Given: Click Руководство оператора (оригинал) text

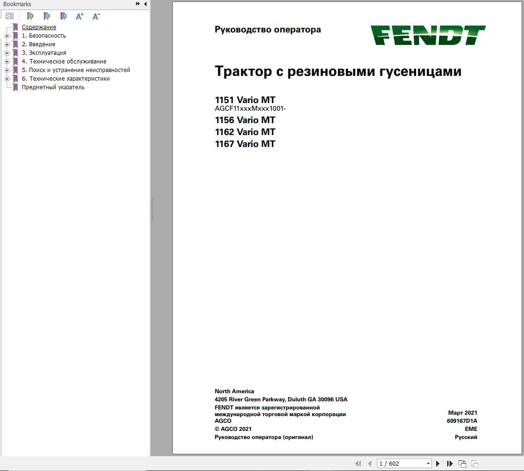Looking at the screenshot, I should [x=264, y=437].
